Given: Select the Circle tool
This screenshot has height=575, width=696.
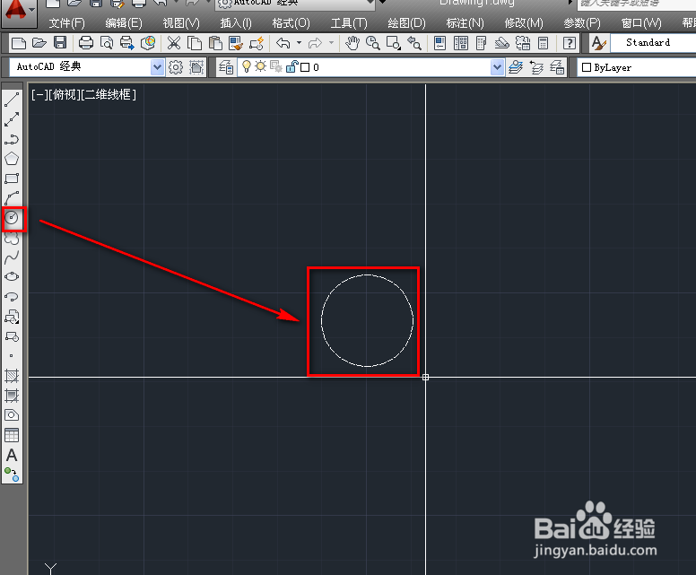Looking at the screenshot, I should pyautogui.click(x=12, y=218).
